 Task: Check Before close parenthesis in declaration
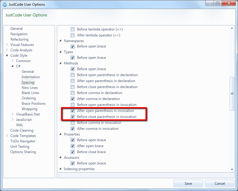tap(73, 87)
